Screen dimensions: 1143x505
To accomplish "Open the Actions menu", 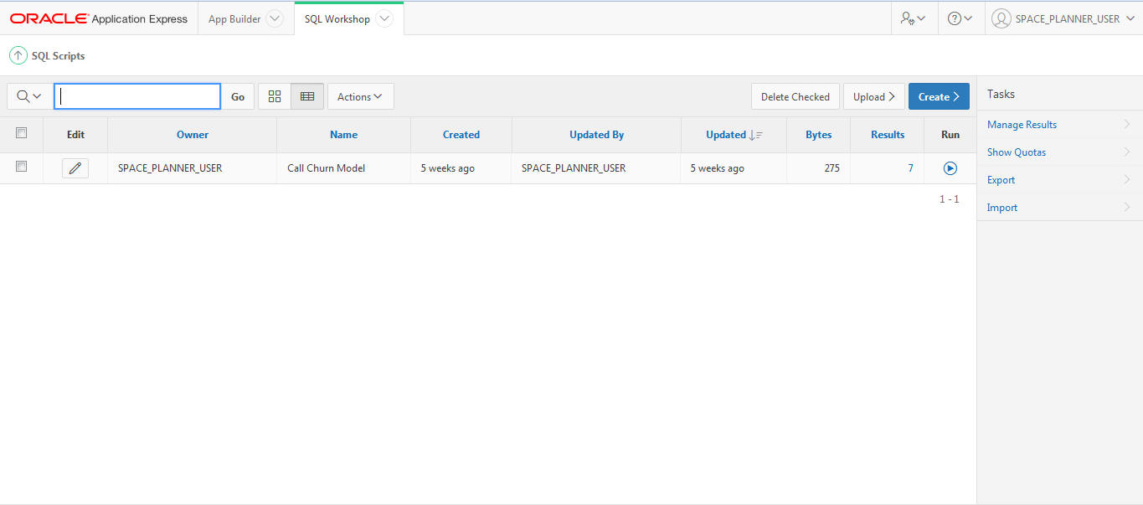I will (360, 96).
